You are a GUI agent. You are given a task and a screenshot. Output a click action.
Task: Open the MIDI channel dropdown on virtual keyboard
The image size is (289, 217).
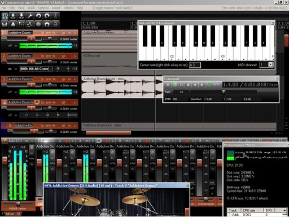[270, 64]
